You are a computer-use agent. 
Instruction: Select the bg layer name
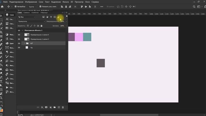(32, 48)
